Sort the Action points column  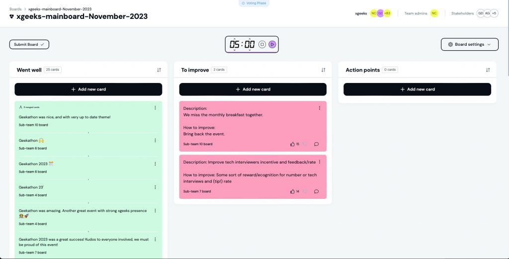[x=488, y=70]
